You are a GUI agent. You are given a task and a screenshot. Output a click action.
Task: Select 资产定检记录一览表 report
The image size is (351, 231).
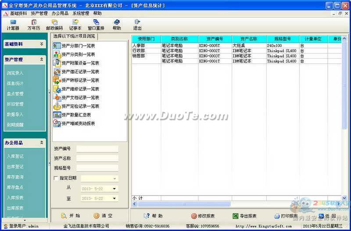pos(76,106)
